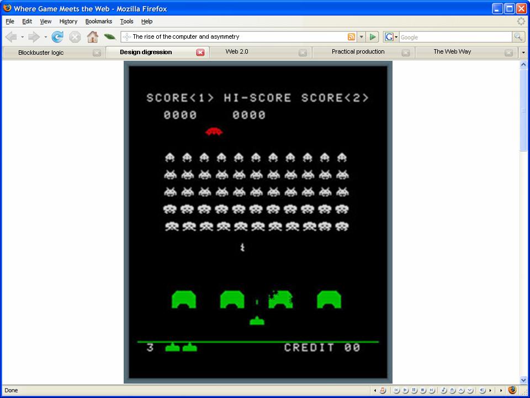Click the down chevron status bar button
Screen dimensions: 530x398
pos(470,390)
